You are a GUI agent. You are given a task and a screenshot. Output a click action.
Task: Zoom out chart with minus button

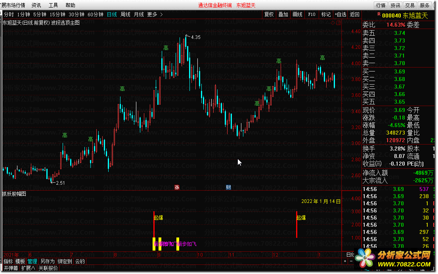click(351, 261)
